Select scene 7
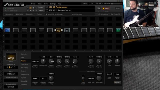This screenshot has width=160, height=90. pyautogui.click(x=33, y=10)
